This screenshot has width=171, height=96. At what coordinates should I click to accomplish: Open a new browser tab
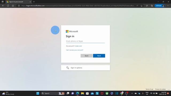pos(34,2)
